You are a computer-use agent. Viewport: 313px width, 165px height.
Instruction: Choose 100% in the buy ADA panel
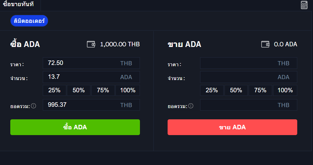point(128,90)
